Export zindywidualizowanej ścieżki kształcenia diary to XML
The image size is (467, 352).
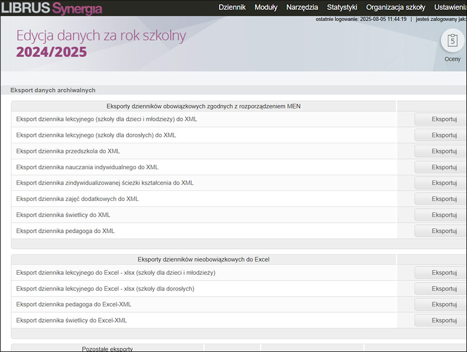(440, 183)
